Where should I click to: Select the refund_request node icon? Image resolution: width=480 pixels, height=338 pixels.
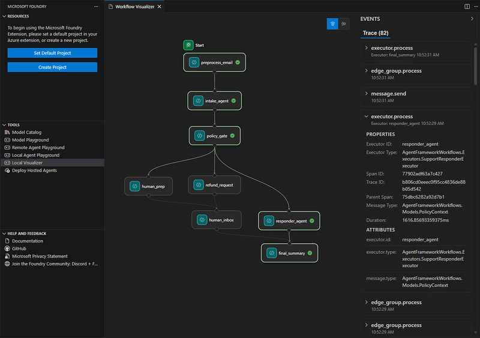199,185
